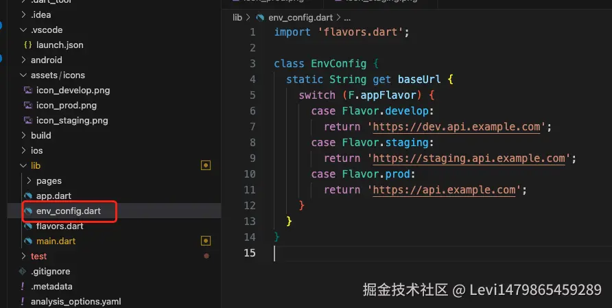Viewport: 612px width, 308px height.
Task: Click appFlavor in the switch statement
Action: 388,95
